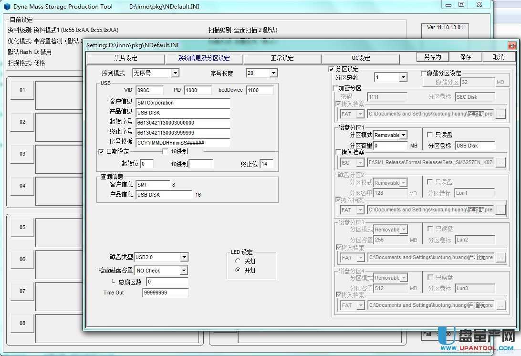Image resolution: width=521 pixels, height=356 pixels.
Task: Enable 只读盘 for 磁盘分区1
Action: click(x=430, y=135)
